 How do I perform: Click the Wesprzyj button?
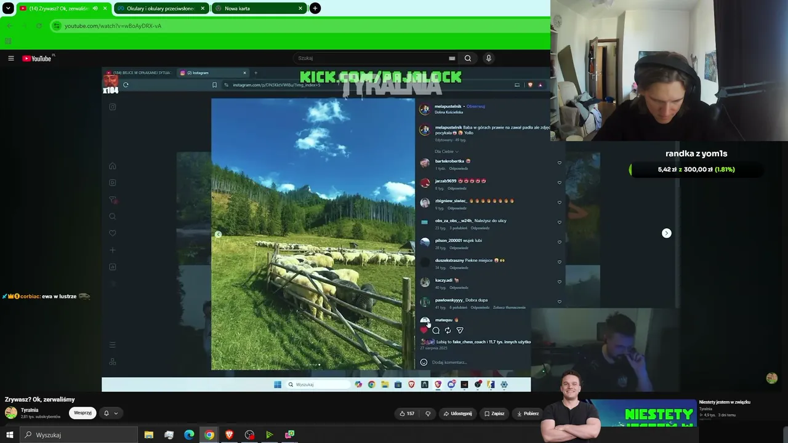coord(82,413)
